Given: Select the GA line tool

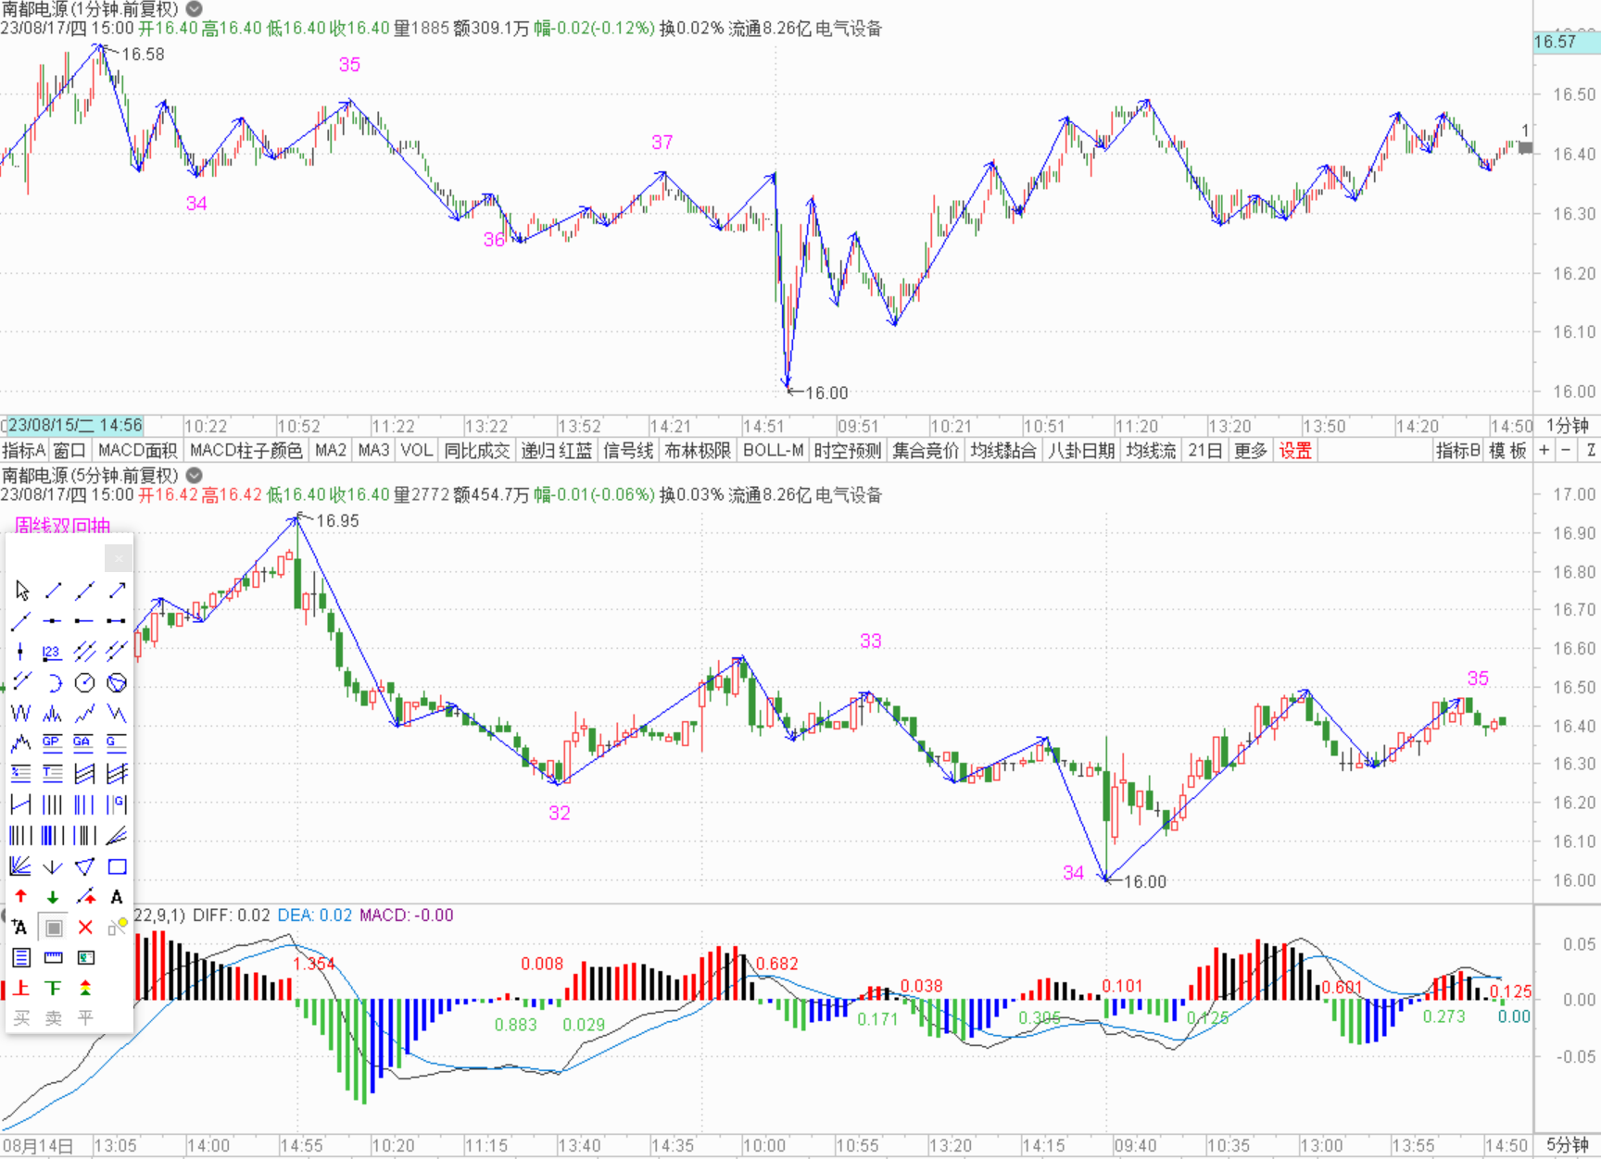Looking at the screenshot, I should 84,742.
